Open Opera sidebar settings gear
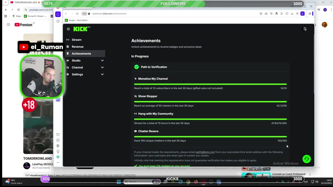The width and height of the screenshot is (333, 187). [x=58, y=146]
